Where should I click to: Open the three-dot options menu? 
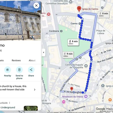click(10, 103)
